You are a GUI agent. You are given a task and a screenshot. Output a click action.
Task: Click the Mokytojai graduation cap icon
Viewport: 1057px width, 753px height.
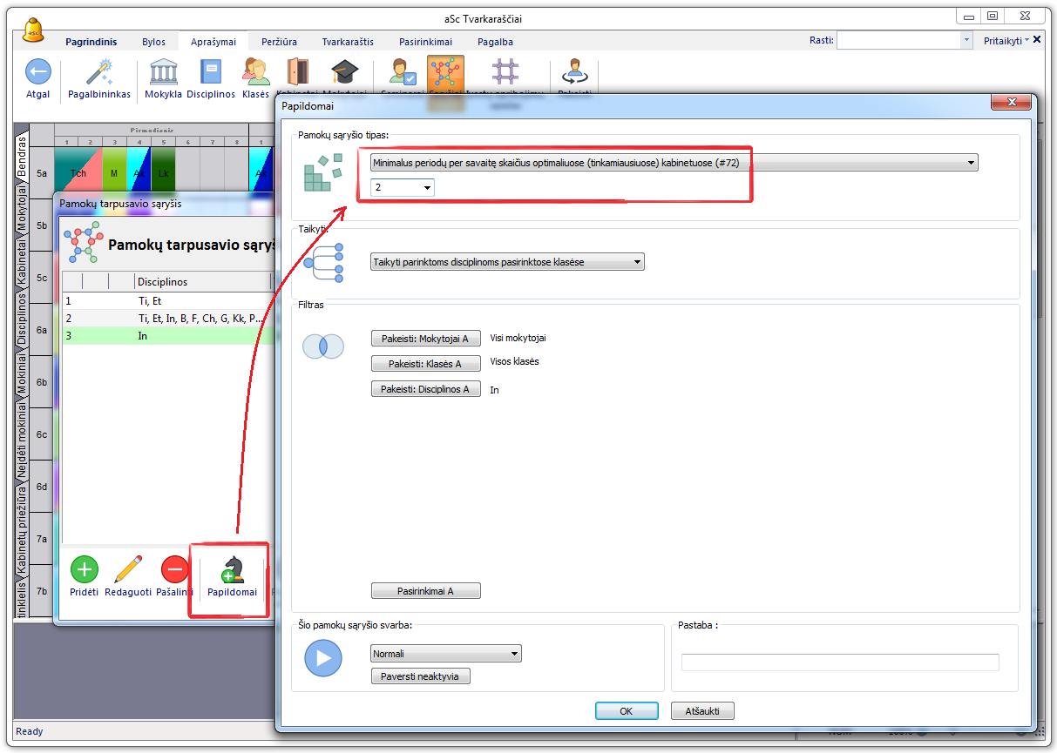point(345,72)
